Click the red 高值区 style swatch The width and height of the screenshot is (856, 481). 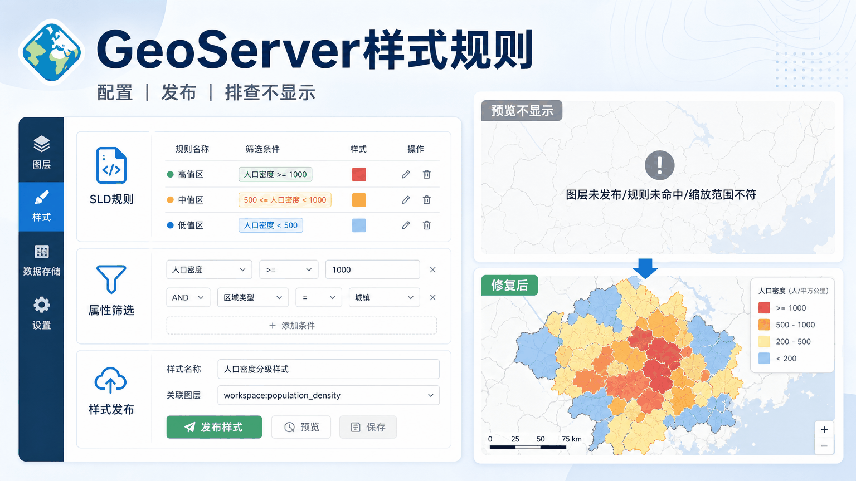359,174
